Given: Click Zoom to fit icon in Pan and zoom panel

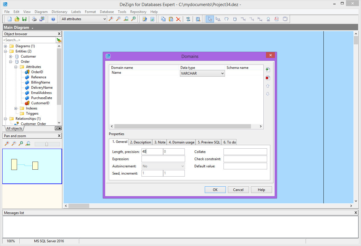Looking at the screenshot, I should 21,143.
